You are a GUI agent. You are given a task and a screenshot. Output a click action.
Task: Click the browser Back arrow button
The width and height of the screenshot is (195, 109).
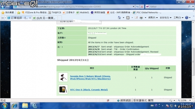click(x=3, y=7)
